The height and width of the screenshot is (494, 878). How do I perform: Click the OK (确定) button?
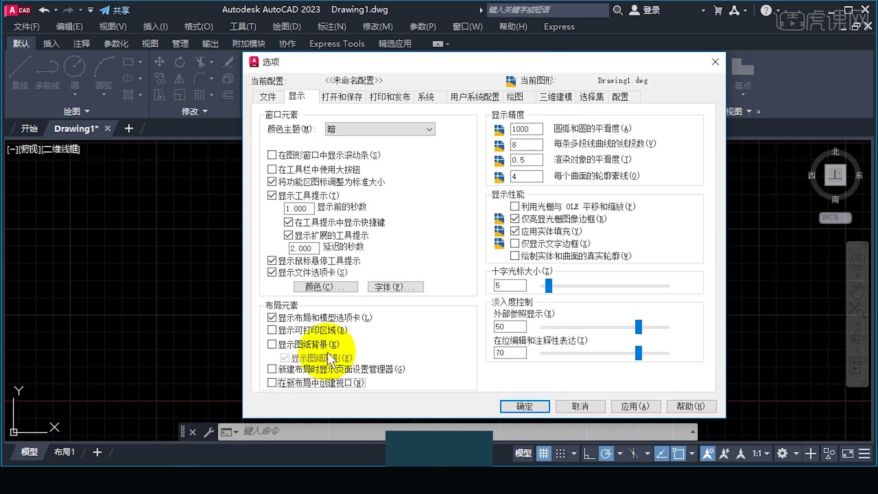pyautogui.click(x=525, y=406)
